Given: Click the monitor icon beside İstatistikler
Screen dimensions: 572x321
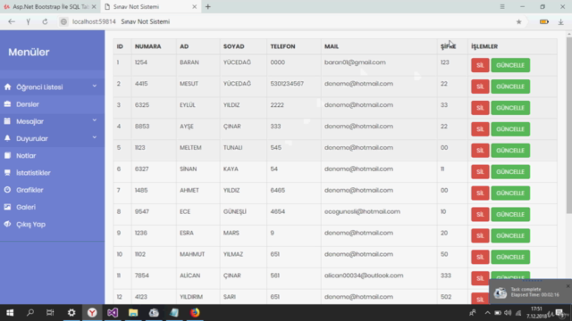Looking at the screenshot, I should tap(8, 172).
